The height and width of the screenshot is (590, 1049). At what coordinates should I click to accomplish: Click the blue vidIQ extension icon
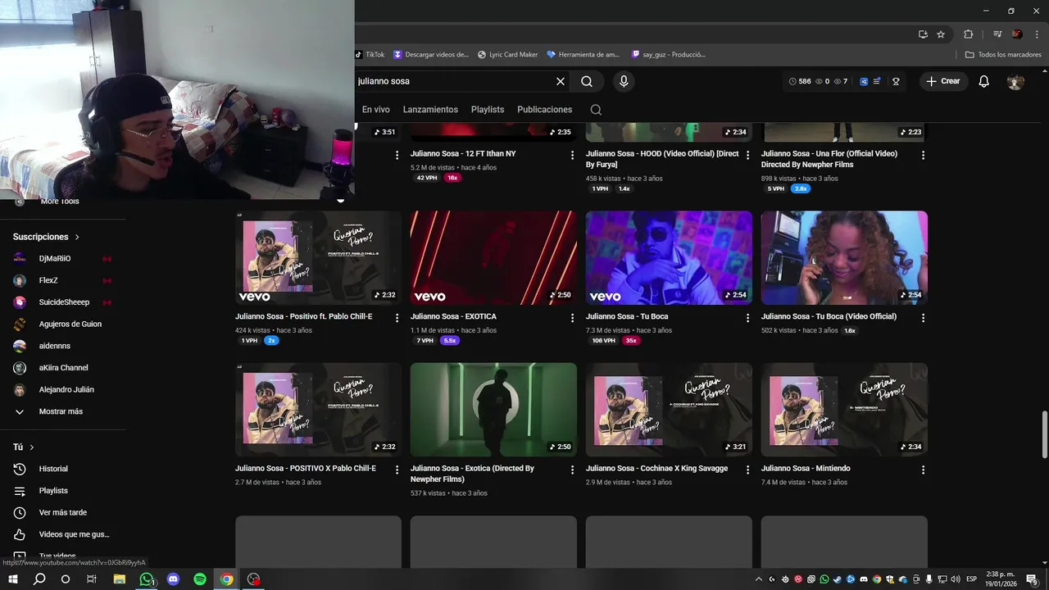pyautogui.click(x=864, y=81)
